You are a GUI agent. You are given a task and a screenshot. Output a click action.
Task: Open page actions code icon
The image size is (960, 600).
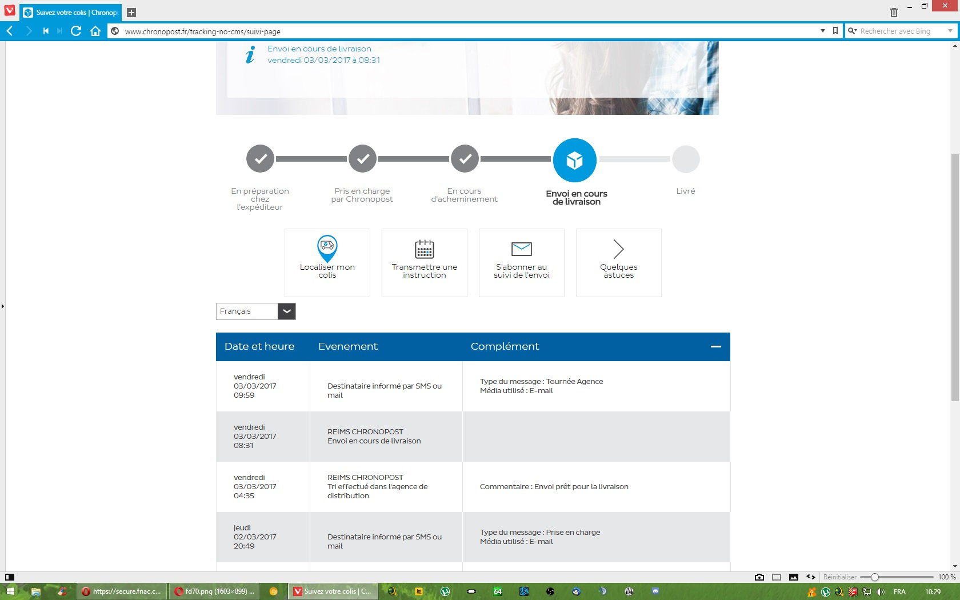[811, 577]
